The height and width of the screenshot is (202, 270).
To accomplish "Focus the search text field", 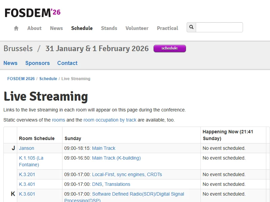I will pyautogui.click(x=219, y=27).
